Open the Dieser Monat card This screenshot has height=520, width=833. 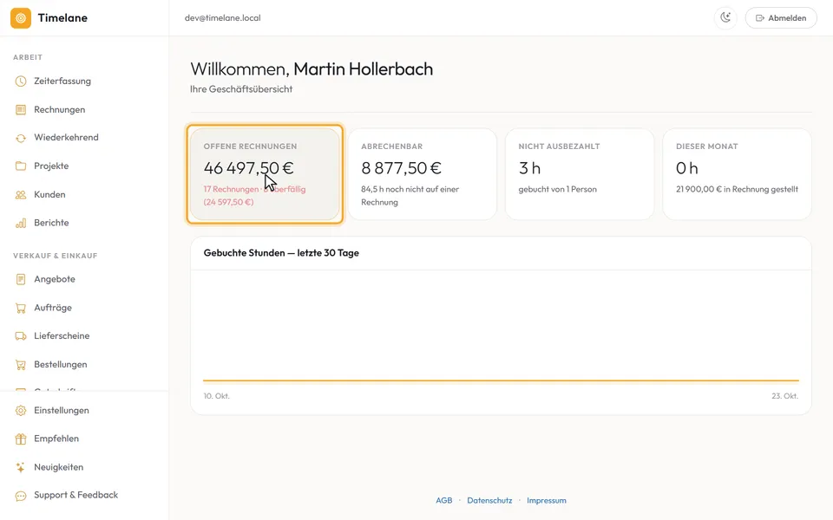(x=738, y=174)
